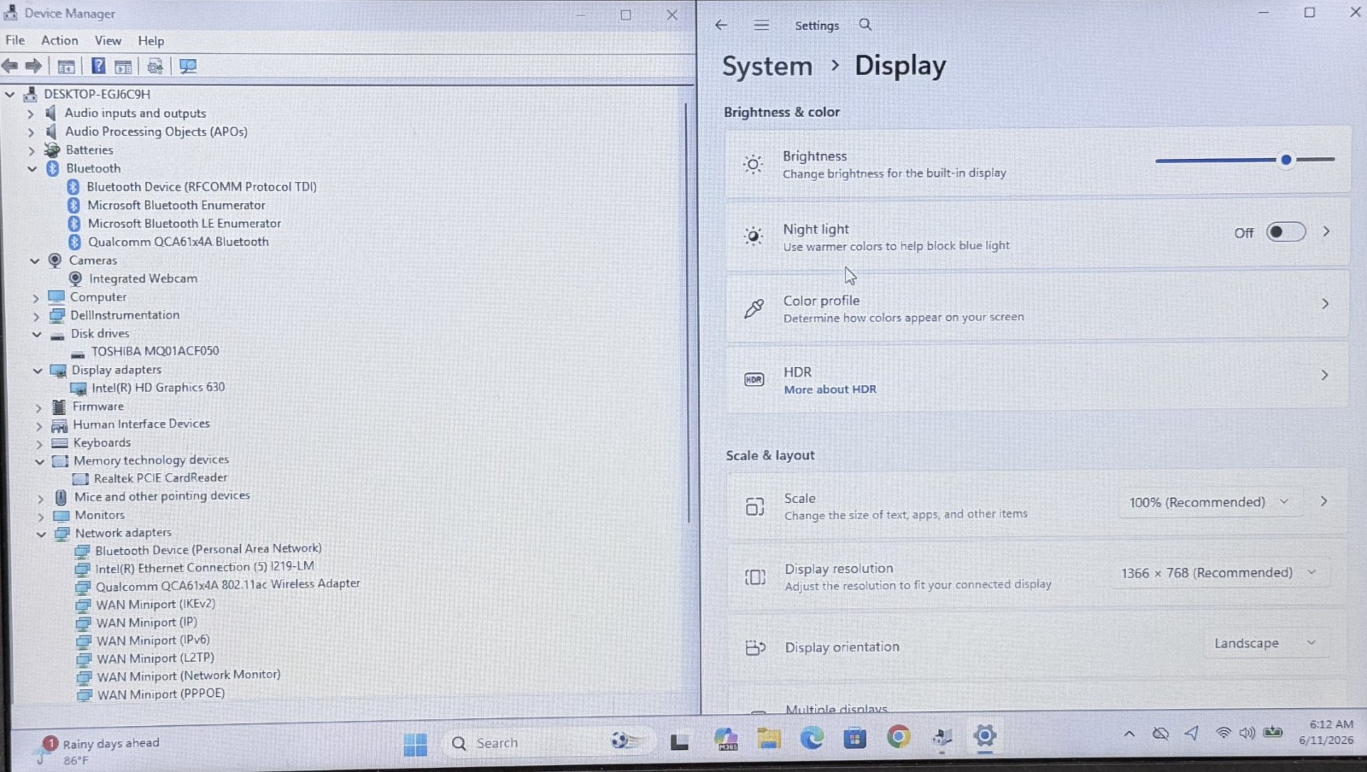Screen dimensions: 1367x772
Task: Select the Qualcomm QCA61x4A Bluetooth device
Action: point(178,242)
